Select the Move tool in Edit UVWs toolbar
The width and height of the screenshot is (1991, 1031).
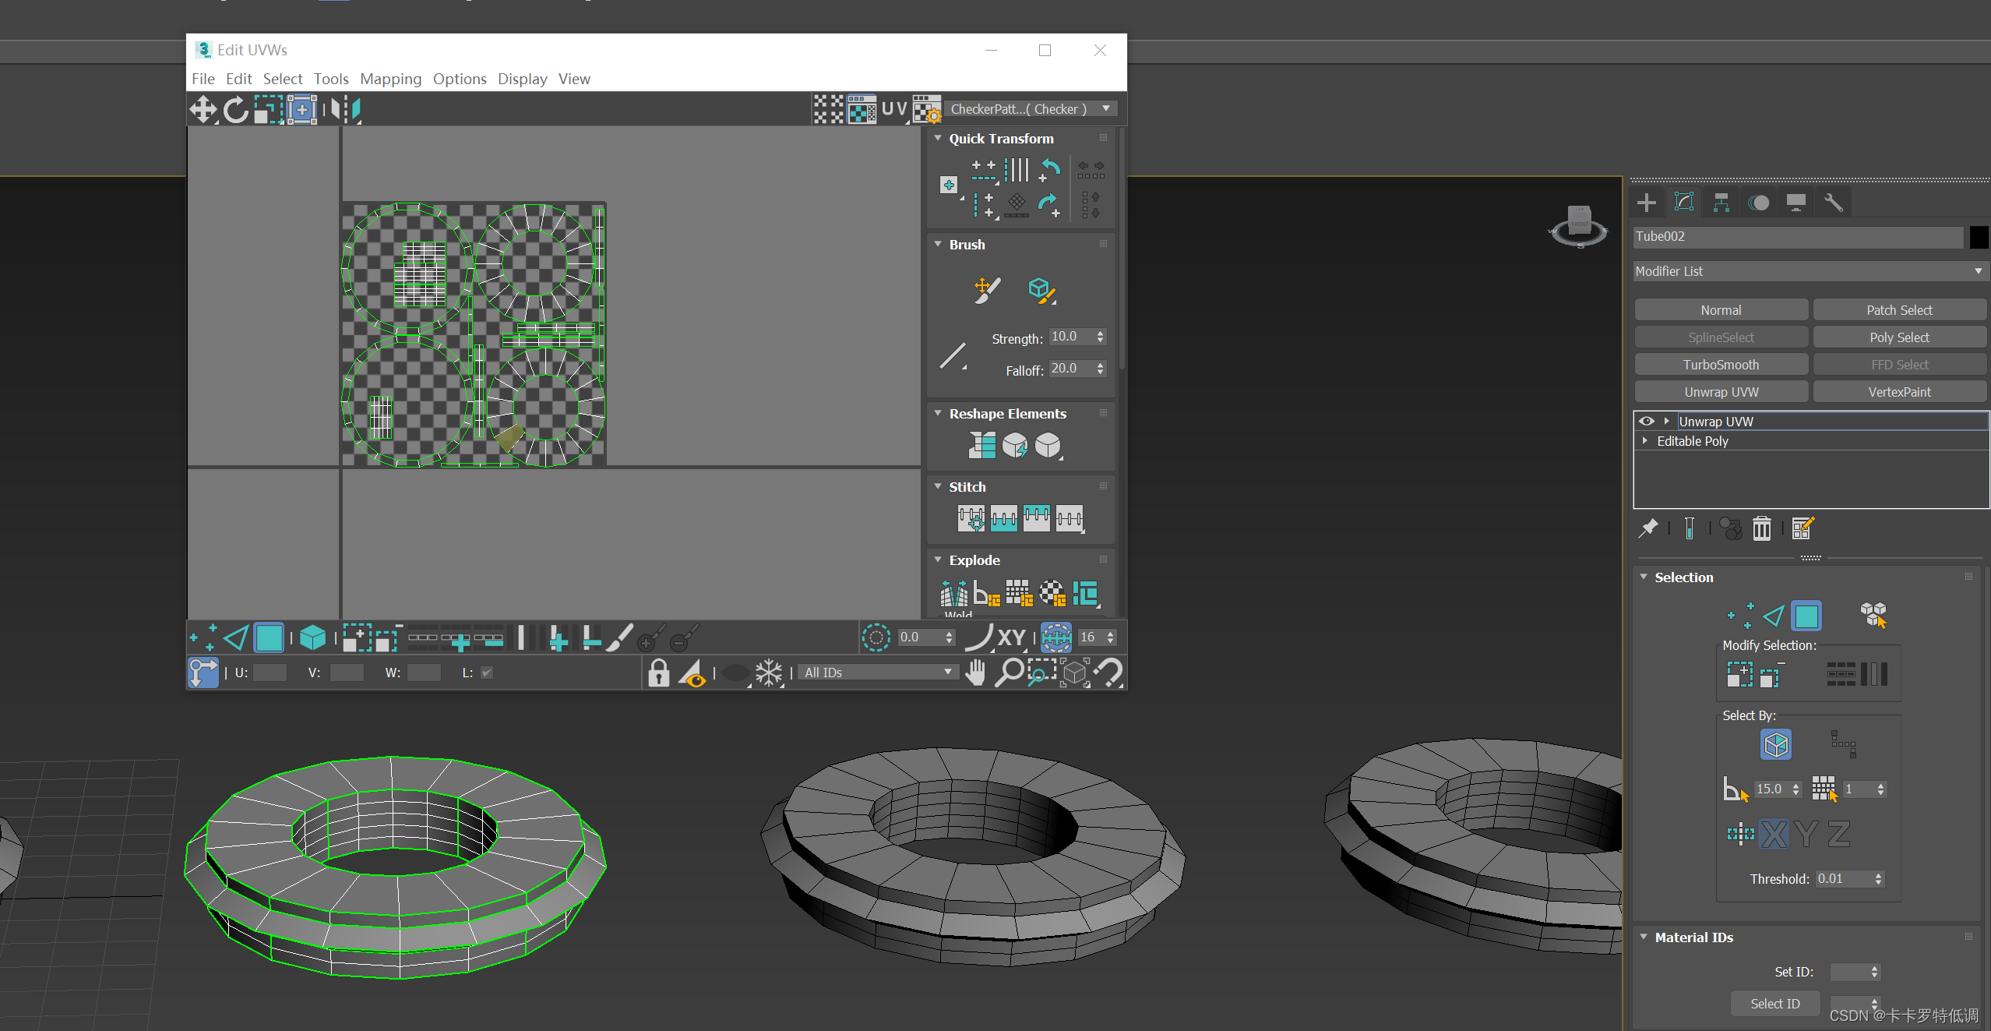203,110
